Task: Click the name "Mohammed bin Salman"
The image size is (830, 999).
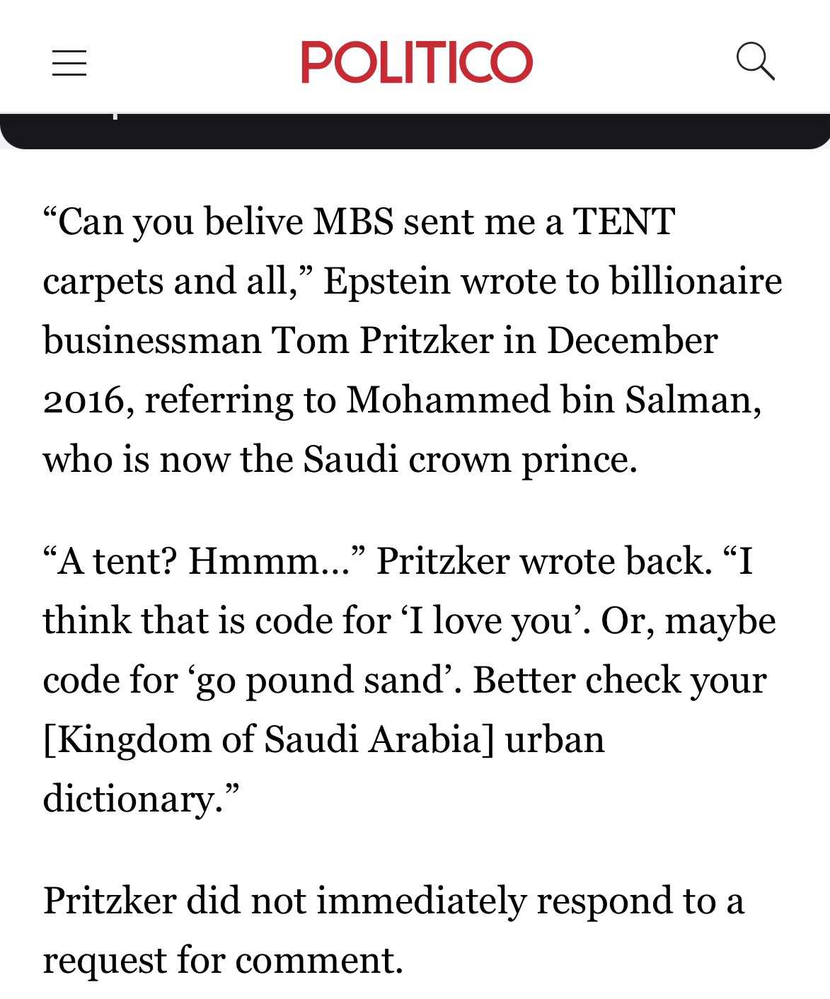Action: pyautogui.click(x=552, y=400)
